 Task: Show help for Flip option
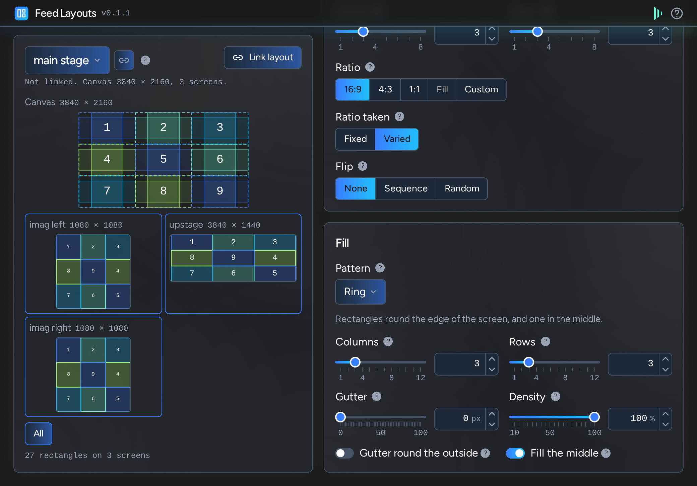(x=363, y=166)
